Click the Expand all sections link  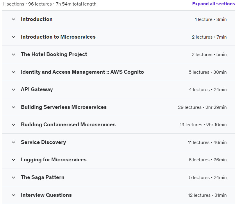213,4
